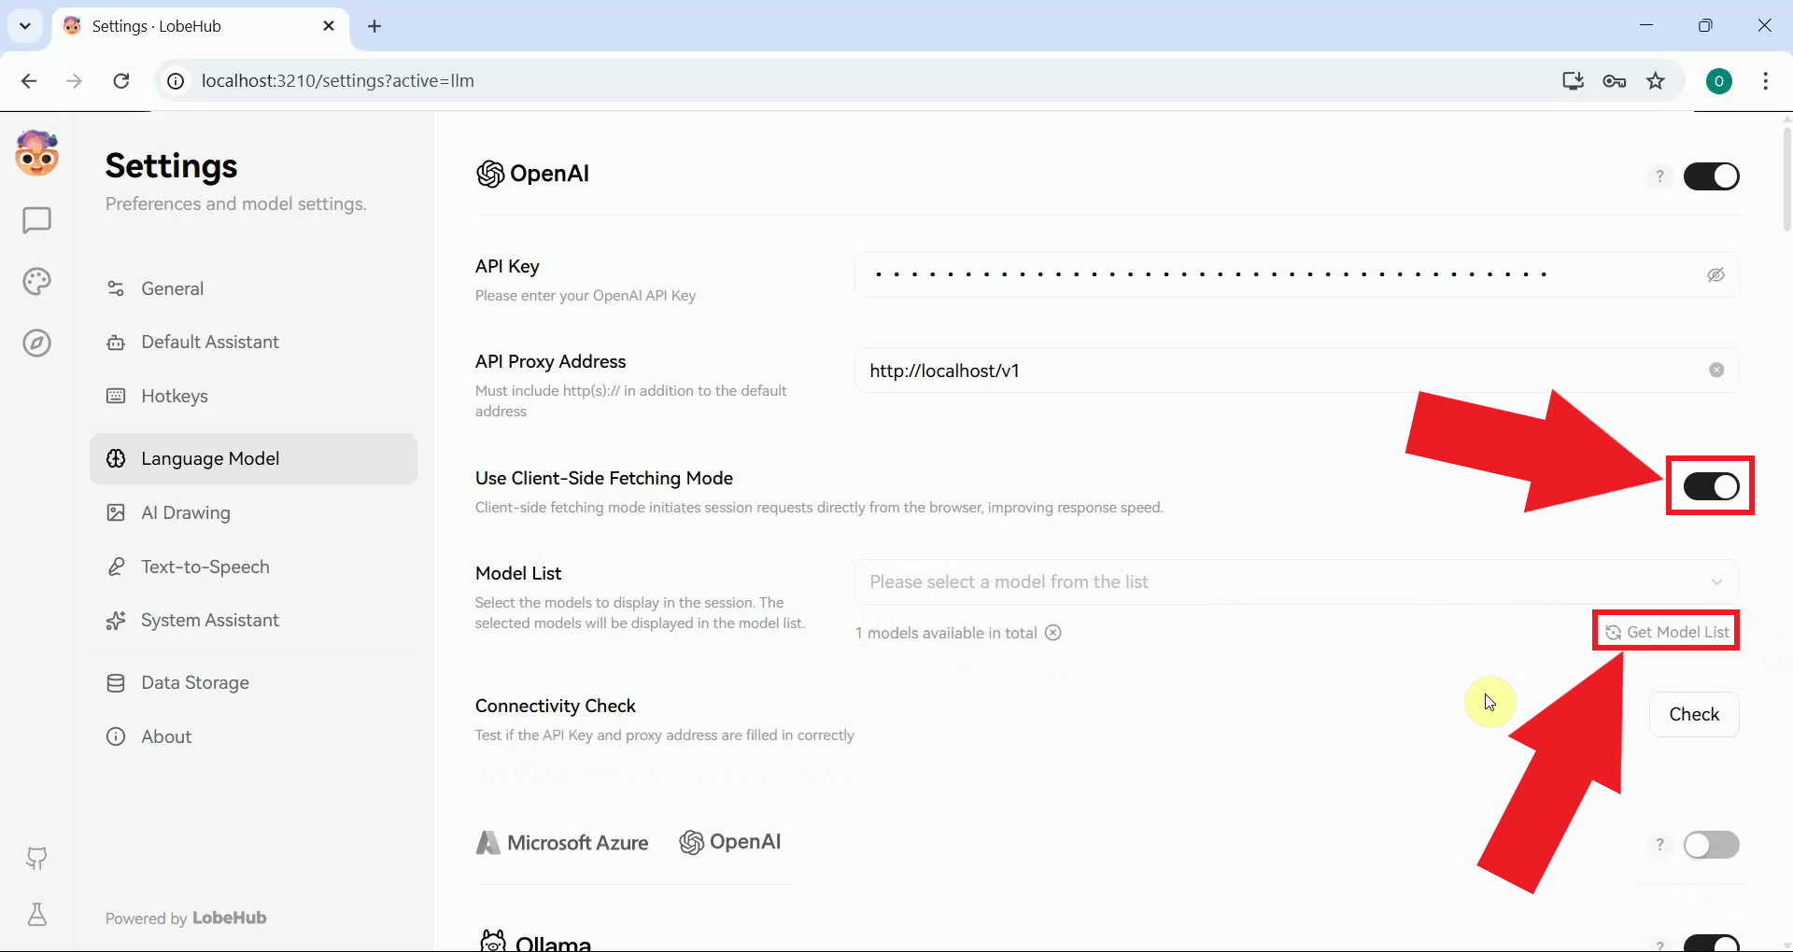1793x952 pixels.
Task: Switch to the Data Storage settings section
Action: 194,682
